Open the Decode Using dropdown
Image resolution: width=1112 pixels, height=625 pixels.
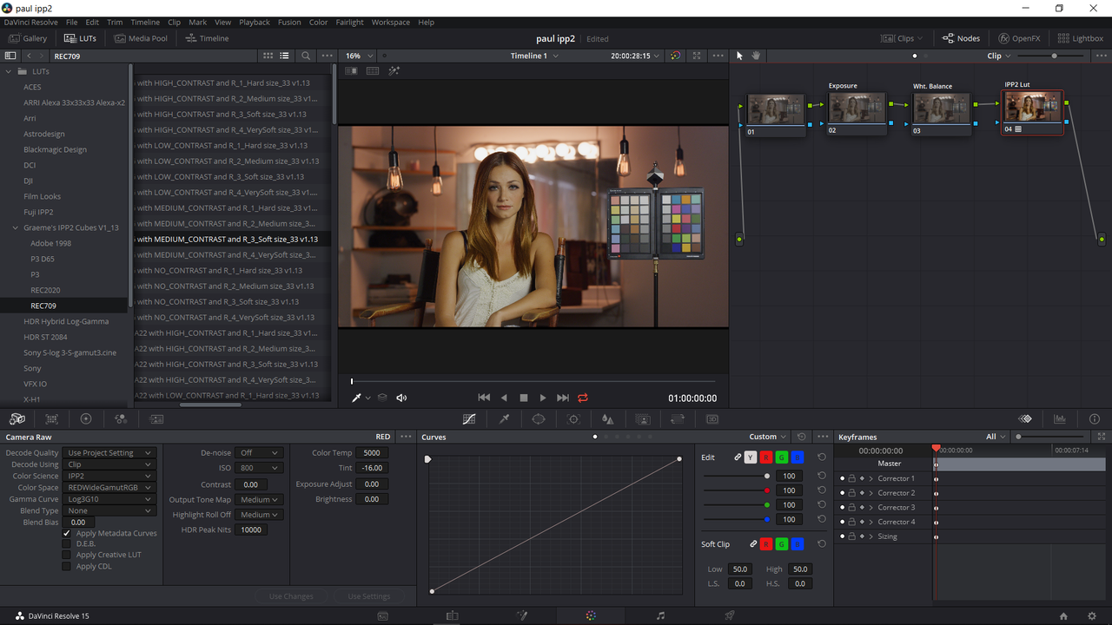(x=110, y=464)
